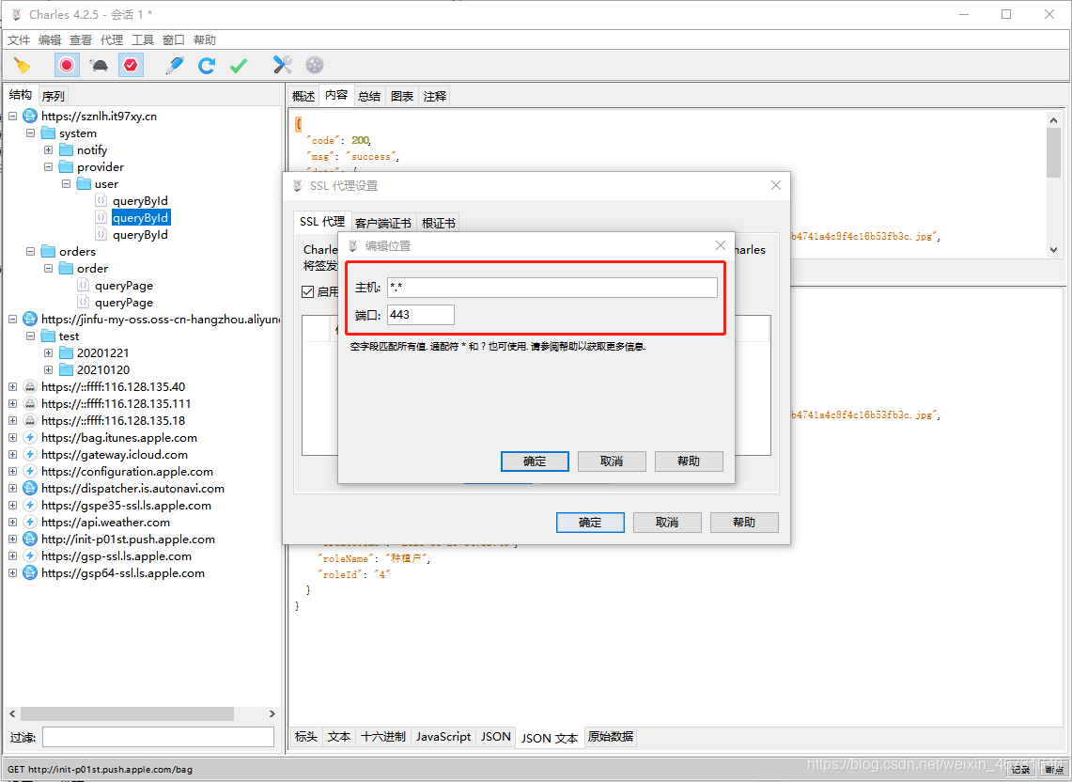Screen dimensions: 1072x782
Task: Collapse the orders folder node
Action: 30,251
